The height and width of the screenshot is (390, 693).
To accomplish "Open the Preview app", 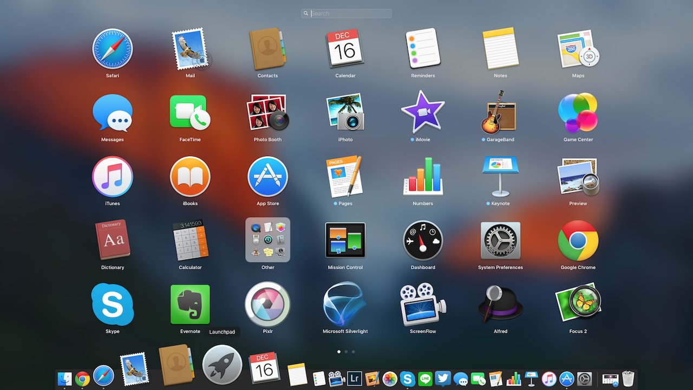I will click(x=578, y=177).
